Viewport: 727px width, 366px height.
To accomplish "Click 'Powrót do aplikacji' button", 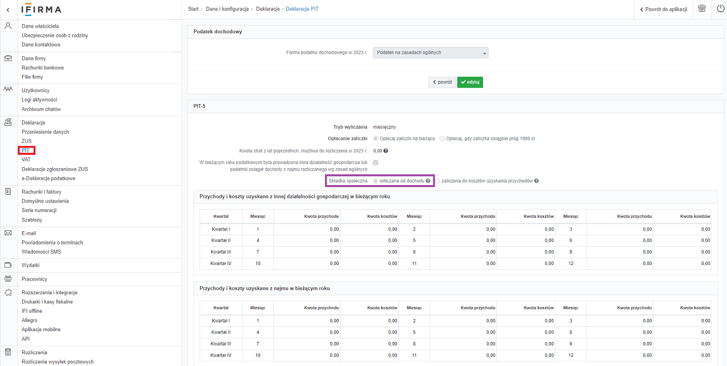I will click(x=663, y=9).
